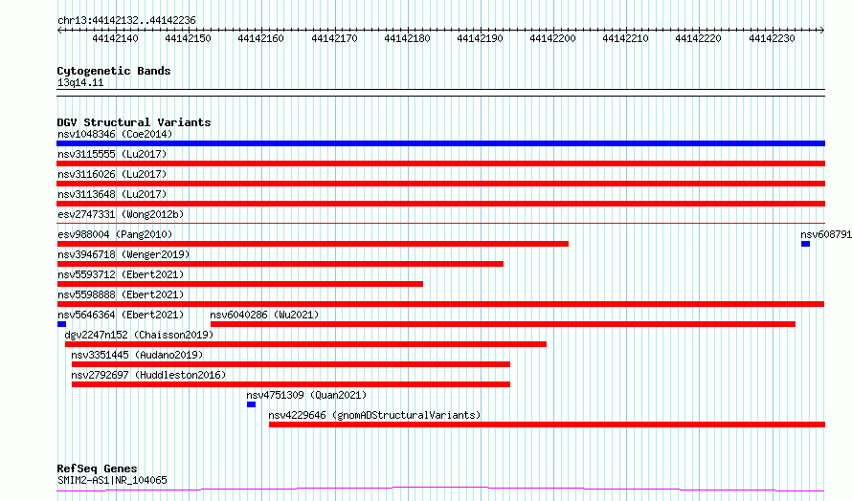Image resolution: width=852 pixels, height=501 pixels.
Task: Click the red esv988004 variant bar
Action: click(312, 244)
